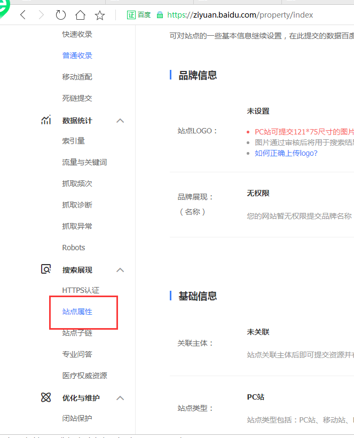
Task: Click the 基础信息 section heading
Action: [198, 296]
